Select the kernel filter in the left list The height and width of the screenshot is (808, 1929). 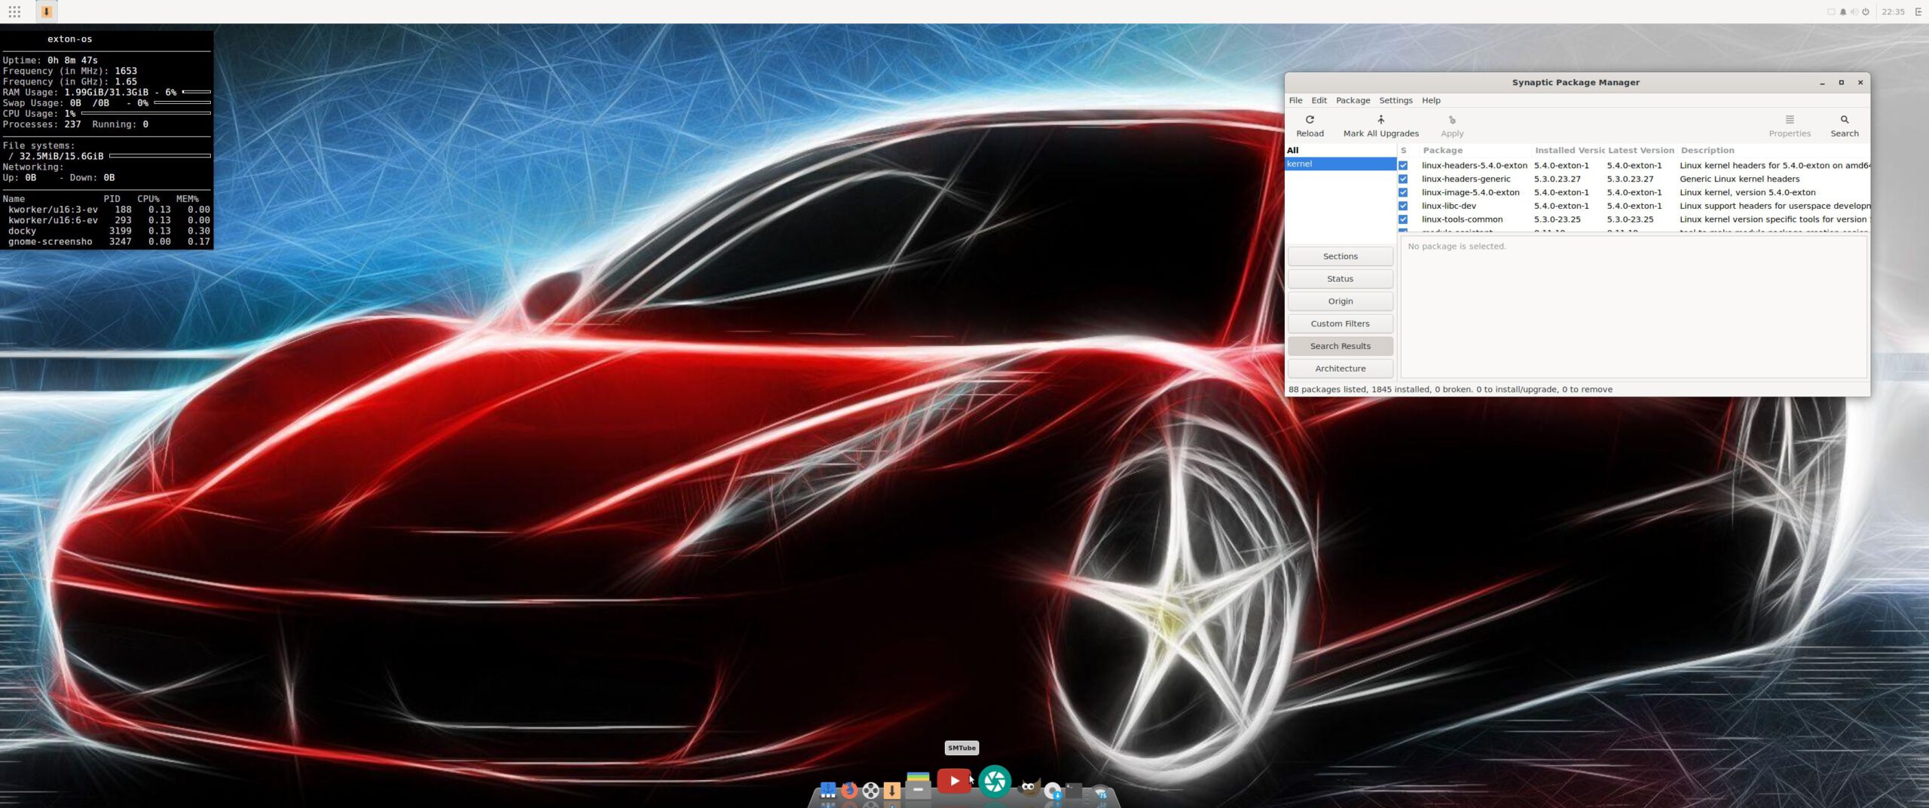click(x=1301, y=164)
